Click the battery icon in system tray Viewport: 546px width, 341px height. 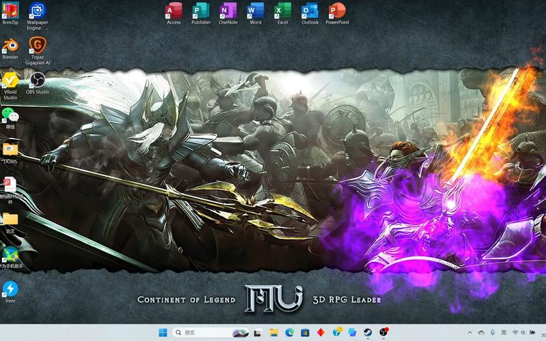[x=532, y=333]
